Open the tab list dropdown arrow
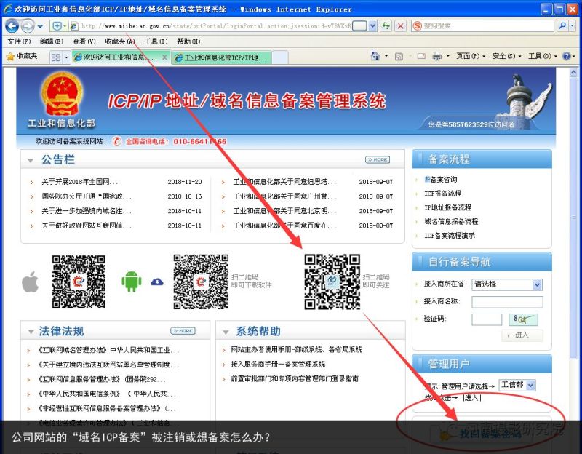The image size is (582, 454). pyautogui.click(x=66, y=57)
